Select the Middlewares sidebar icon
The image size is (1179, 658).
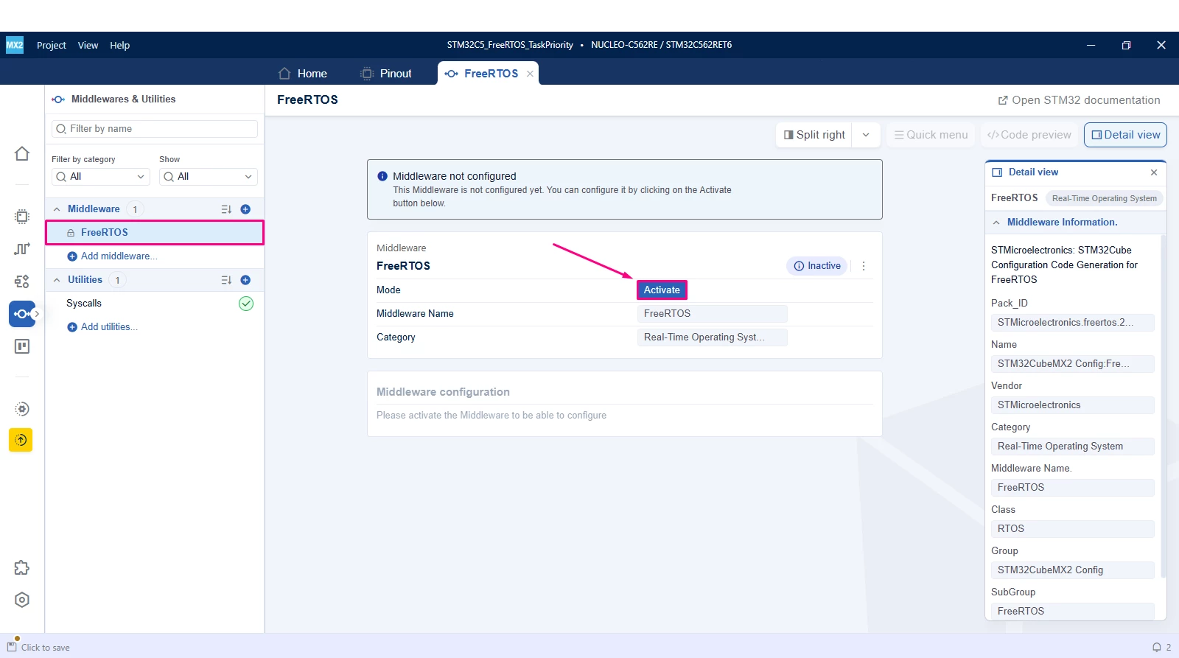[22, 314]
